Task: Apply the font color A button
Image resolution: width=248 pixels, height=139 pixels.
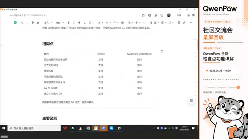Action: (x=99, y=22)
